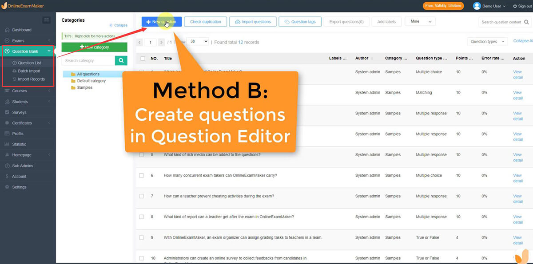Collapse the Question Bank sidebar section
The width and height of the screenshot is (533, 264).
49,51
